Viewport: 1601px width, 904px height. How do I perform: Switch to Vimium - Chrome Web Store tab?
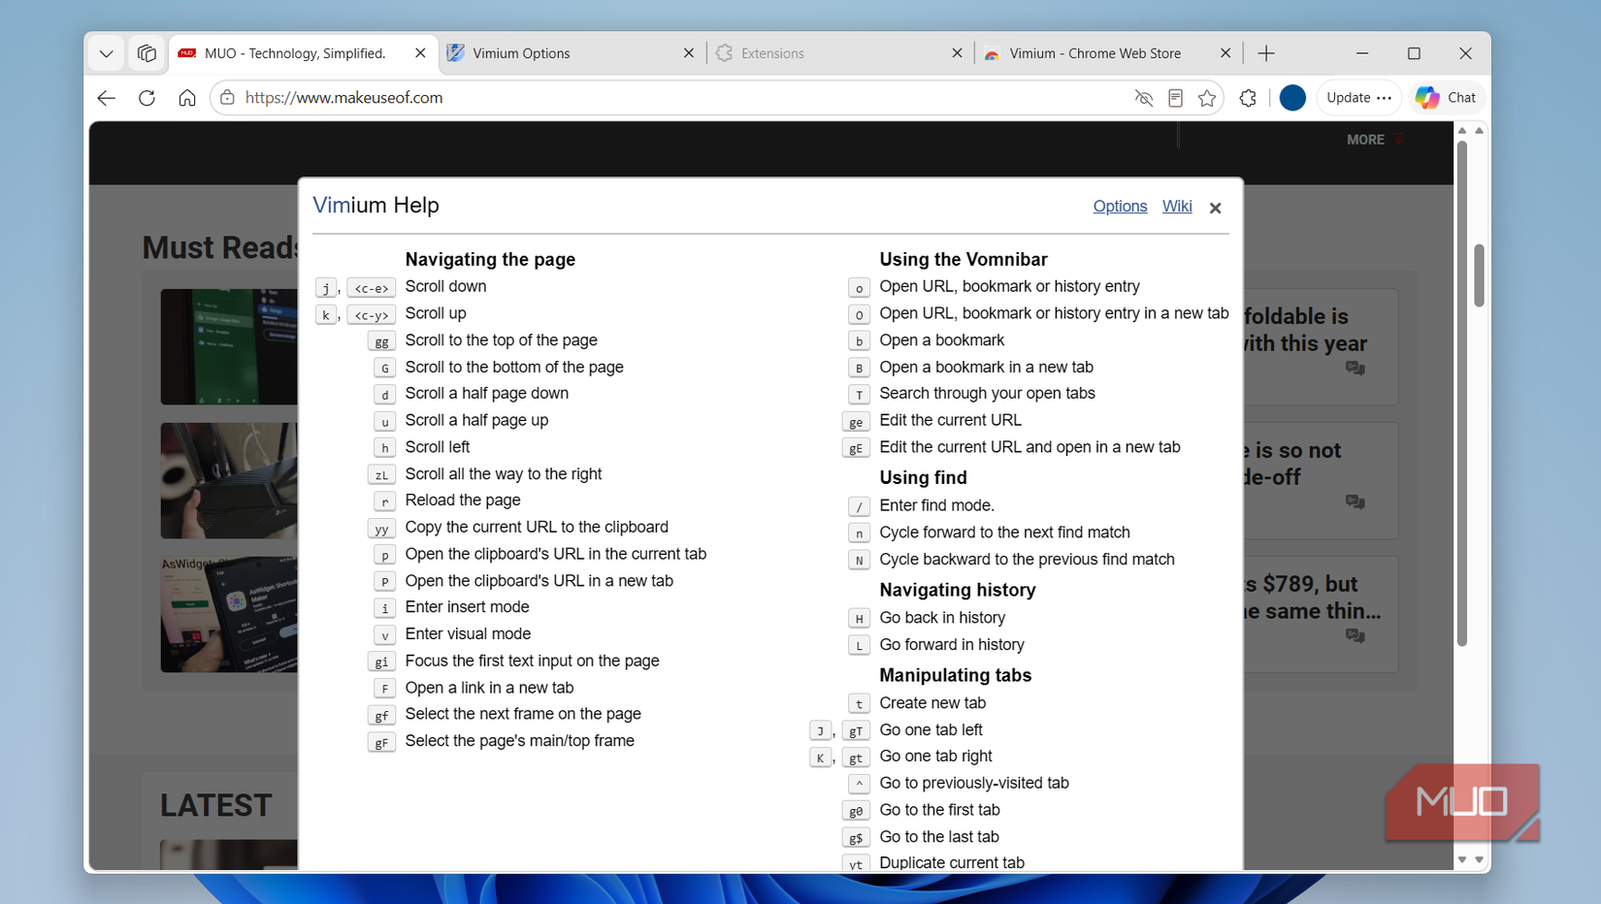[1108, 53]
